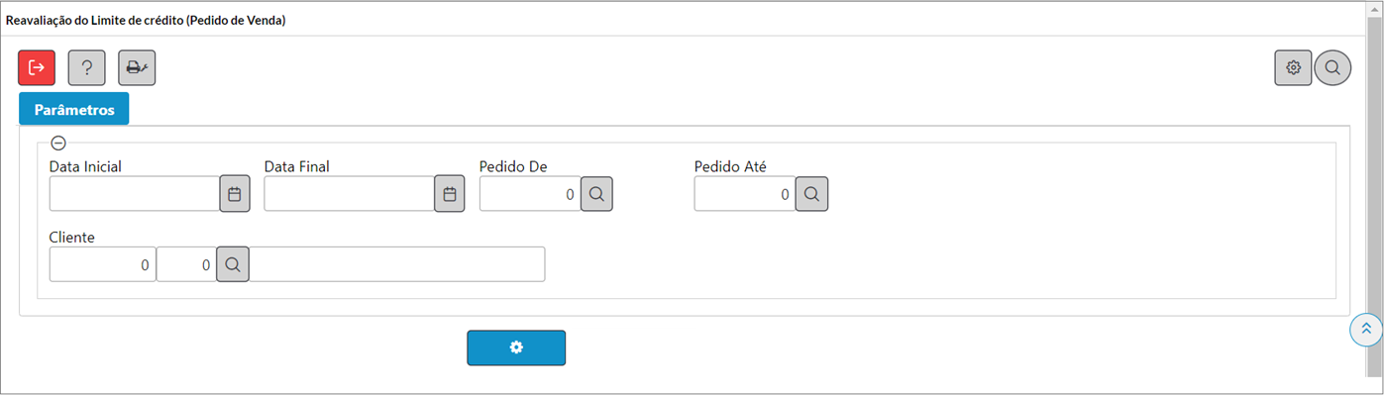1385x396 pixels.
Task: Open the Data Inicial calendar picker
Action: coord(235,194)
